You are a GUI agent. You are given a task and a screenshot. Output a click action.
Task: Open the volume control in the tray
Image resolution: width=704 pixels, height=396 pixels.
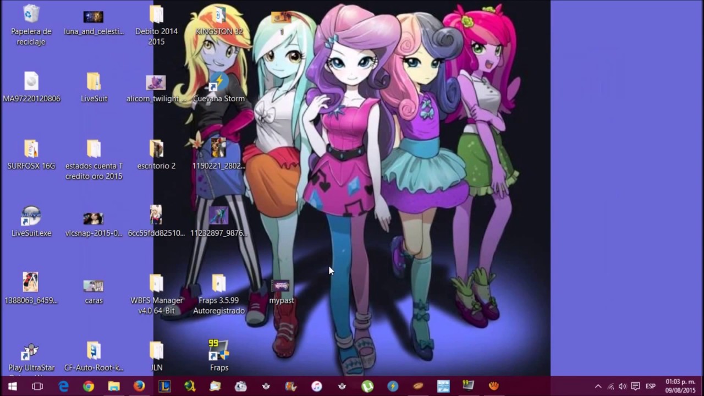point(623,387)
